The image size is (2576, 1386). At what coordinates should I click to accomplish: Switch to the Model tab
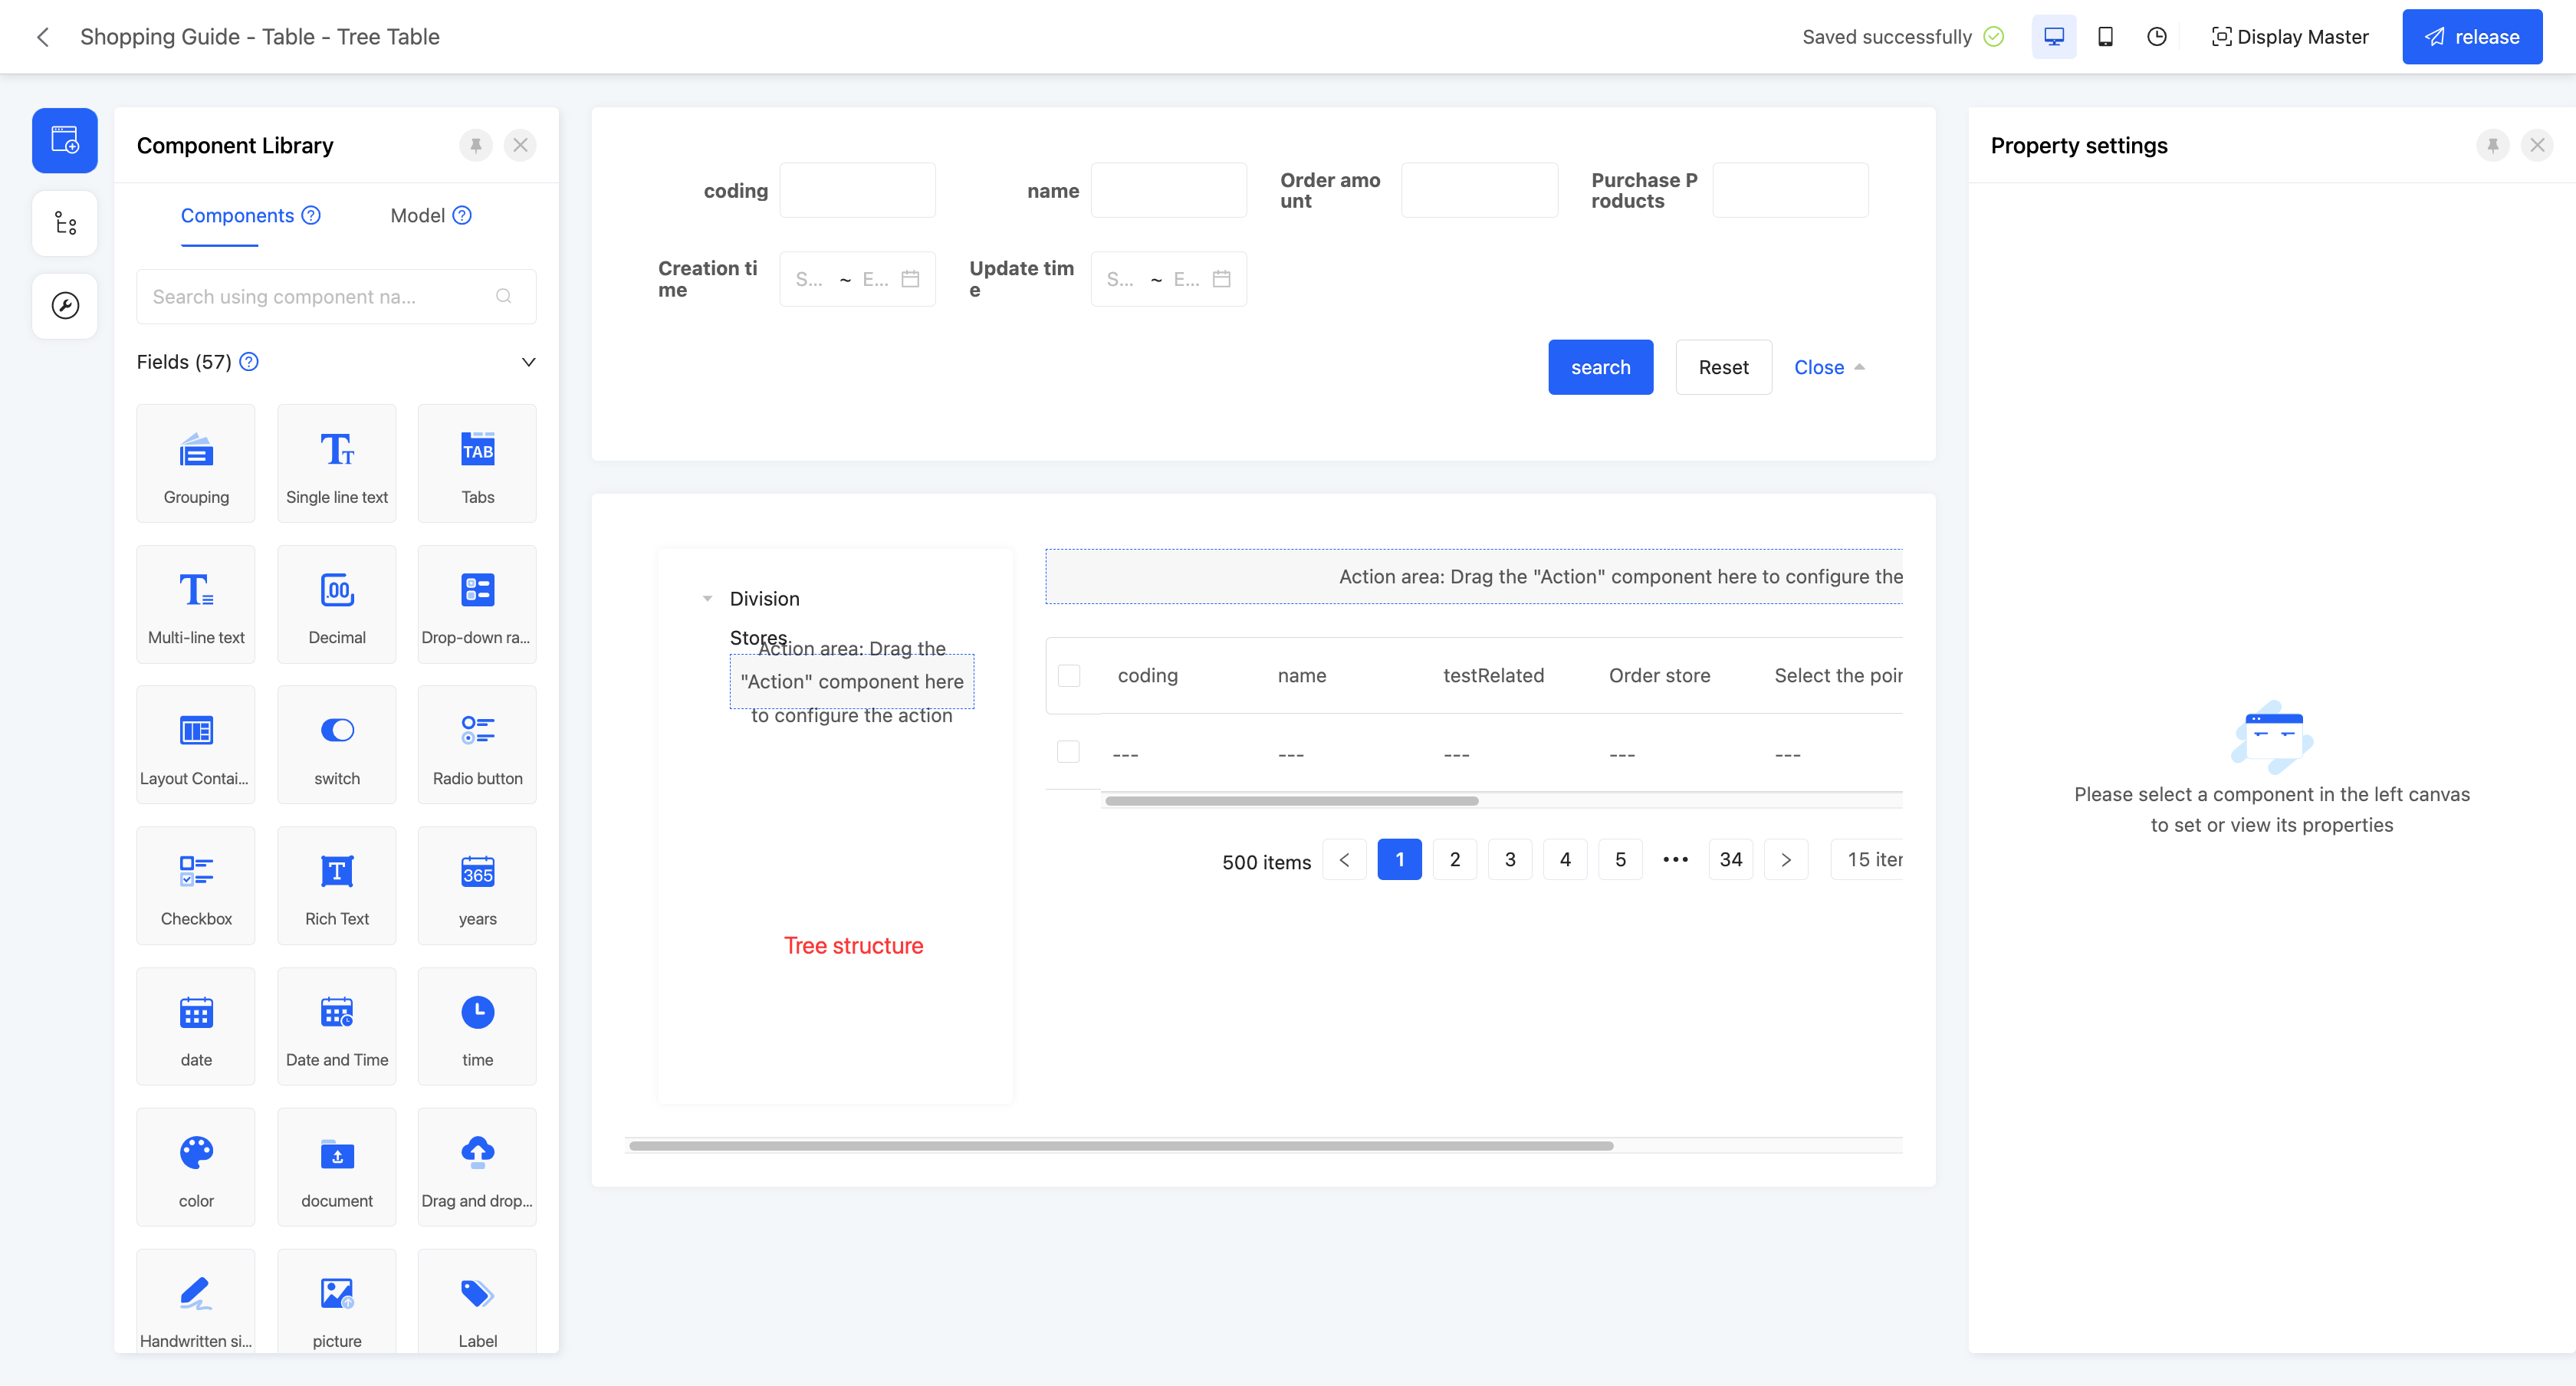[x=418, y=215]
